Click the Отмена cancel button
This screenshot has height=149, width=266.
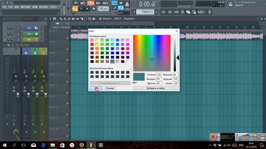tap(110, 88)
